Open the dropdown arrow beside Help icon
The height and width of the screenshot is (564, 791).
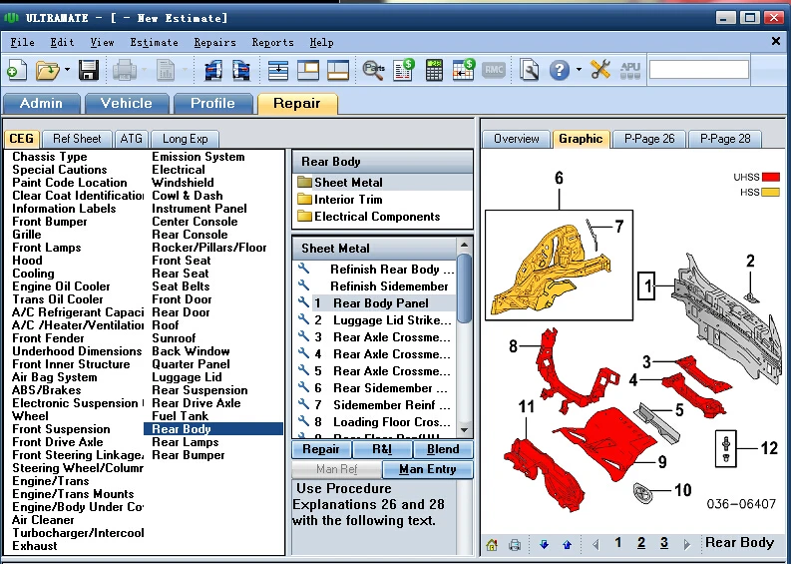pyautogui.click(x=579, y=69)
